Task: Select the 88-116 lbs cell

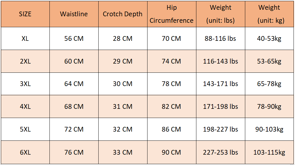Action: click(x=220, y=38)
